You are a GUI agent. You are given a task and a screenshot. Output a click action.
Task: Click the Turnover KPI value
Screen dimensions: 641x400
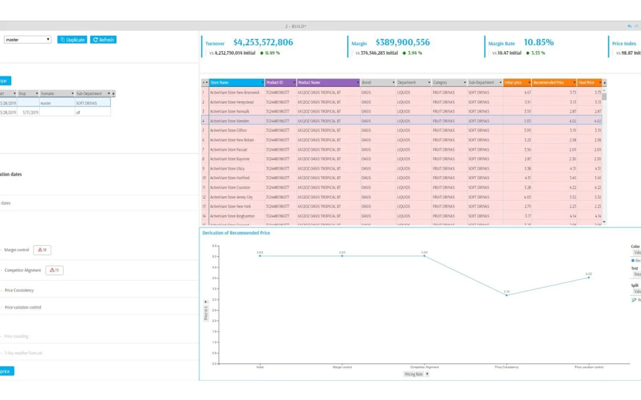tap(263, 42)
